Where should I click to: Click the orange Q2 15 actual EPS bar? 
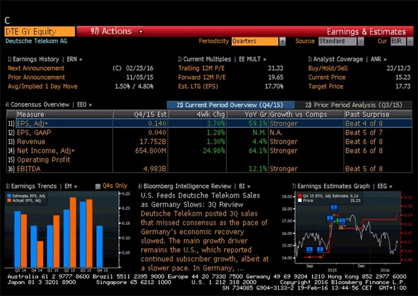click(x=72, y=232)
